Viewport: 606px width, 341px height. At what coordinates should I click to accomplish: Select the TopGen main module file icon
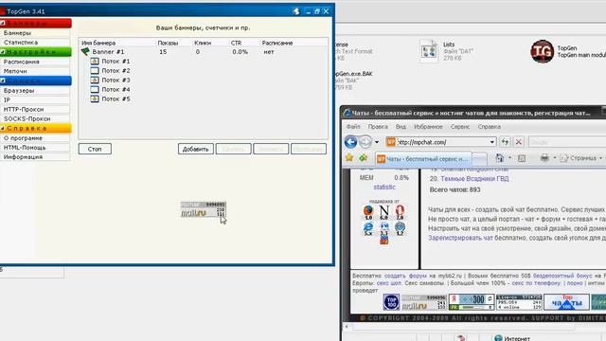click(542, 51)
